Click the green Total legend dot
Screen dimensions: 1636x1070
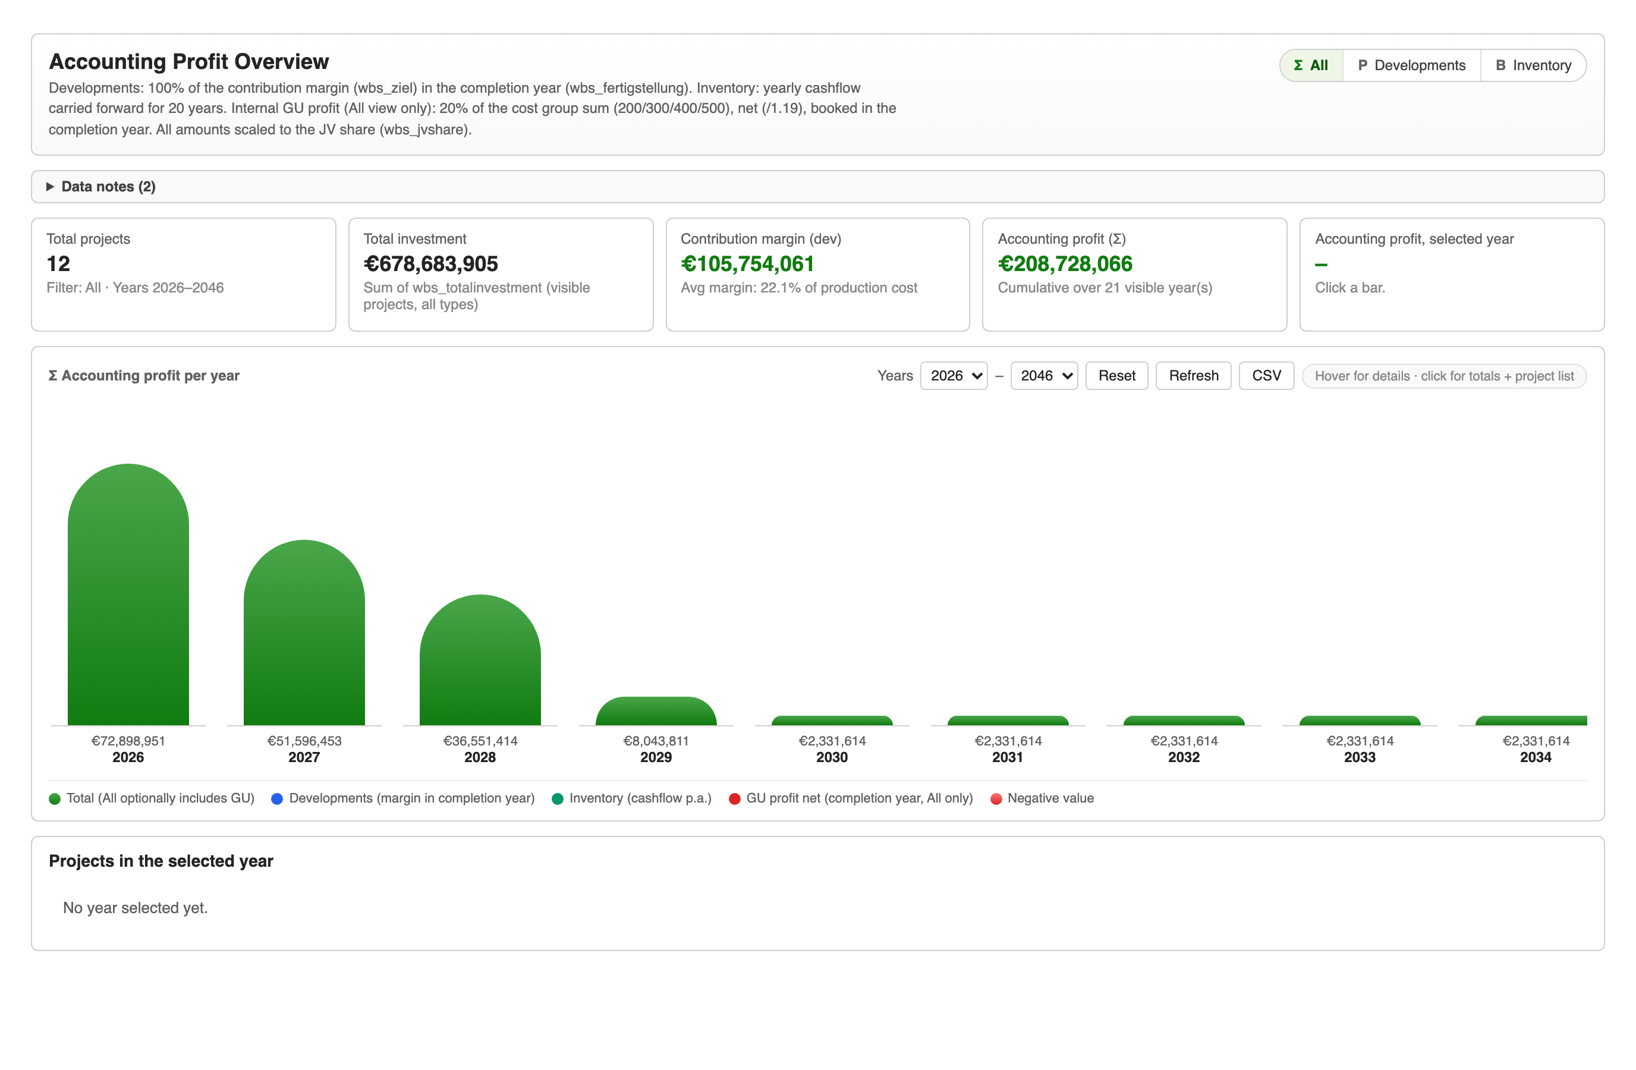(55, 798)
